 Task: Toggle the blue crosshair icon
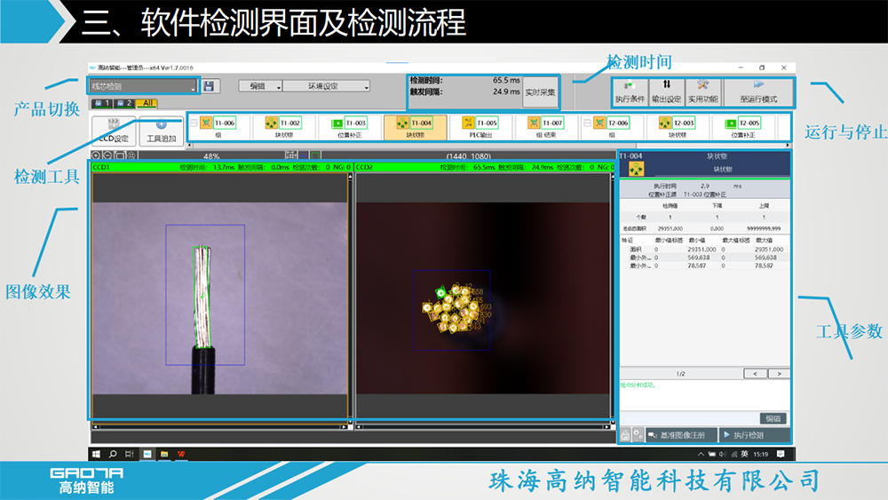[304, 155]
